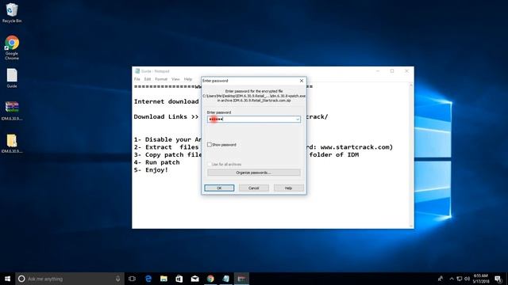
Task: Open Task View from the taskbar
Action: tap(132, 279)
